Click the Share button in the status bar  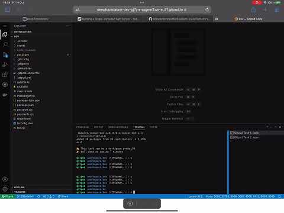(63, 196)
